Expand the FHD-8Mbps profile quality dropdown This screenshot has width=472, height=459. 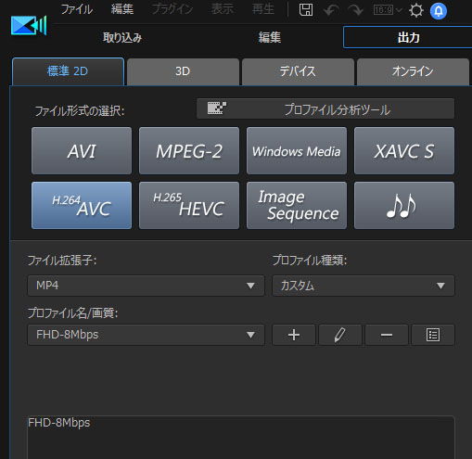pyautogui.click(x=146, y=335)
